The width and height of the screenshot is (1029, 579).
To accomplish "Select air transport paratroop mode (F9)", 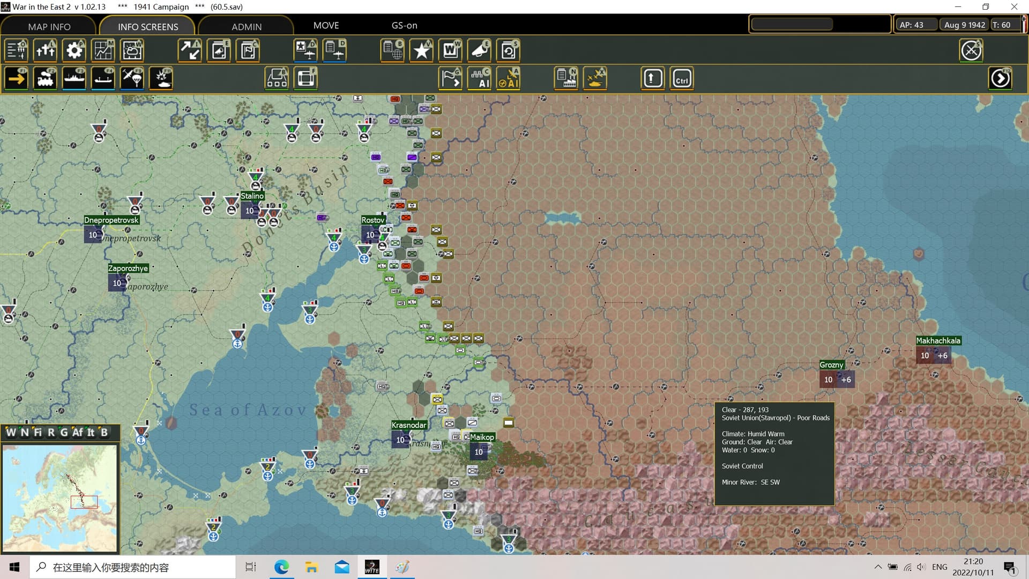I will coord(132,78).
